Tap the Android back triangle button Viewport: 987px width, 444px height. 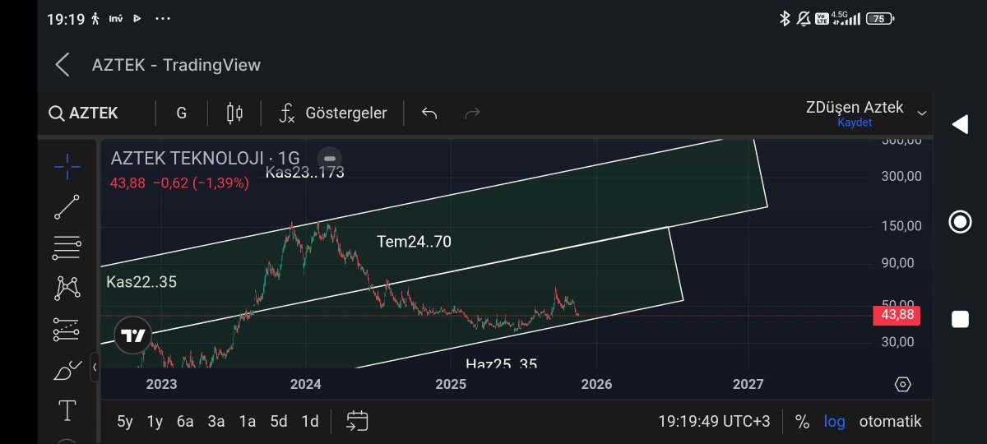959,124
